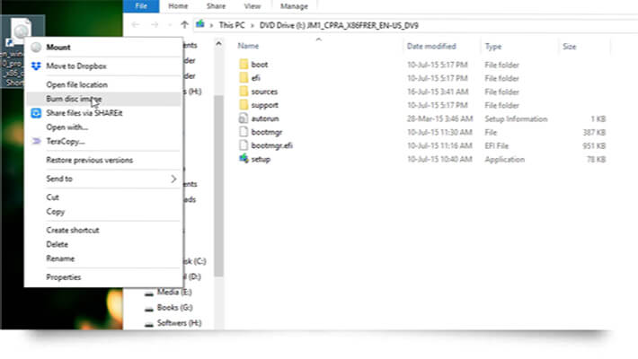This screenshot has height=359, width=638.
Task: Click the sources folder icon
Action: click(x=244, y=91)
